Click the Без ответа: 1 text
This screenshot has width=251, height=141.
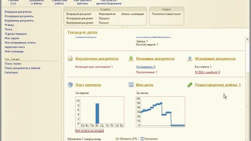[x=203, y=67]
